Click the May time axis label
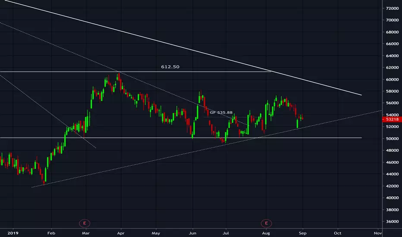 (x=156, y=233)
